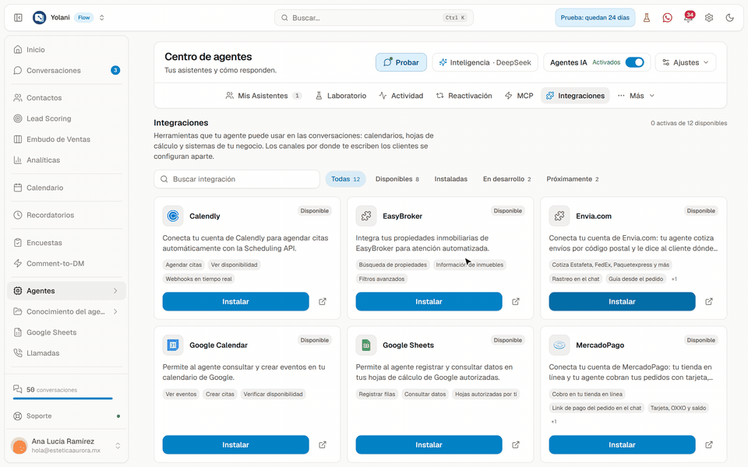Click the Google Calendar logo icon
748x467 pixels.
coord(173,345)
